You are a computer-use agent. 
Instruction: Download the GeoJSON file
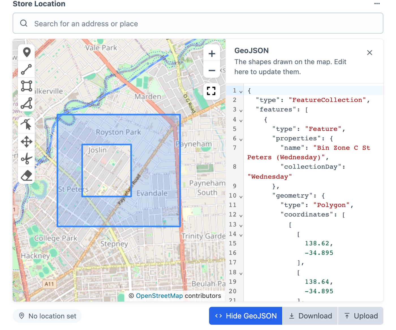point(310,316)
